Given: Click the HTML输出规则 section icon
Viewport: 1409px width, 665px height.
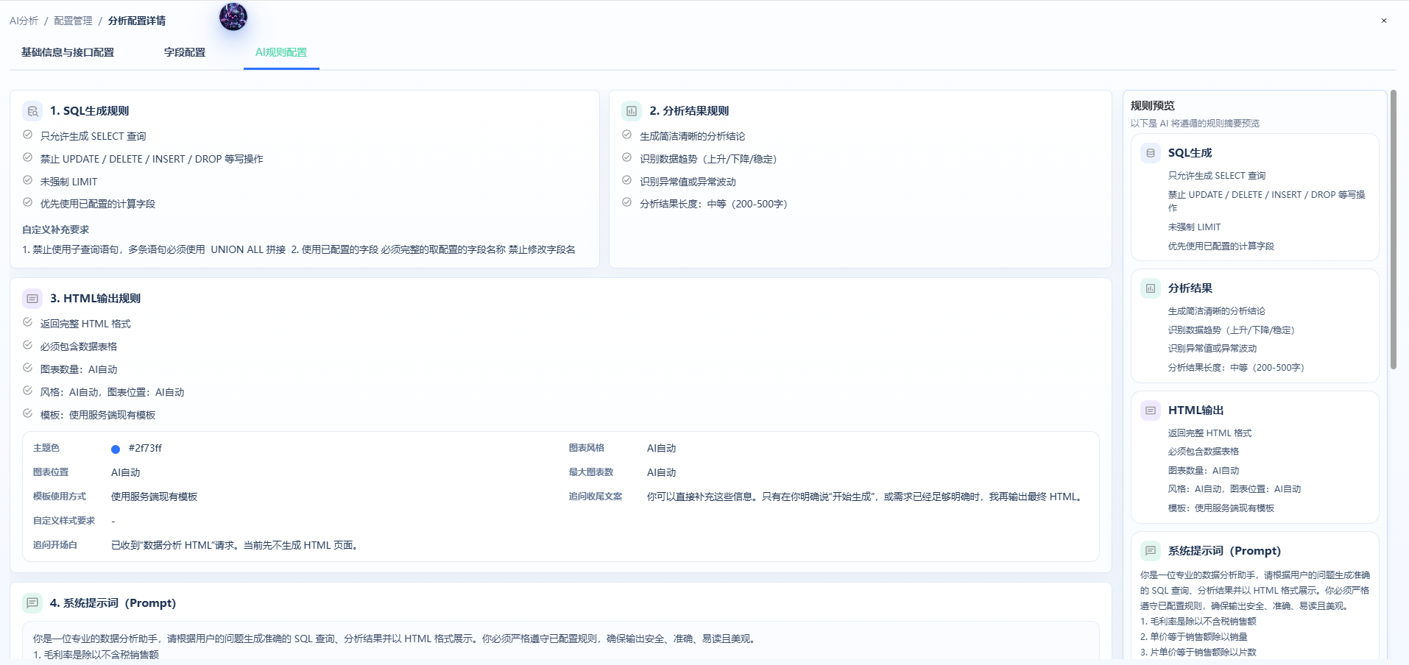Looking at the screenshot, I should [x=32, y=299].
